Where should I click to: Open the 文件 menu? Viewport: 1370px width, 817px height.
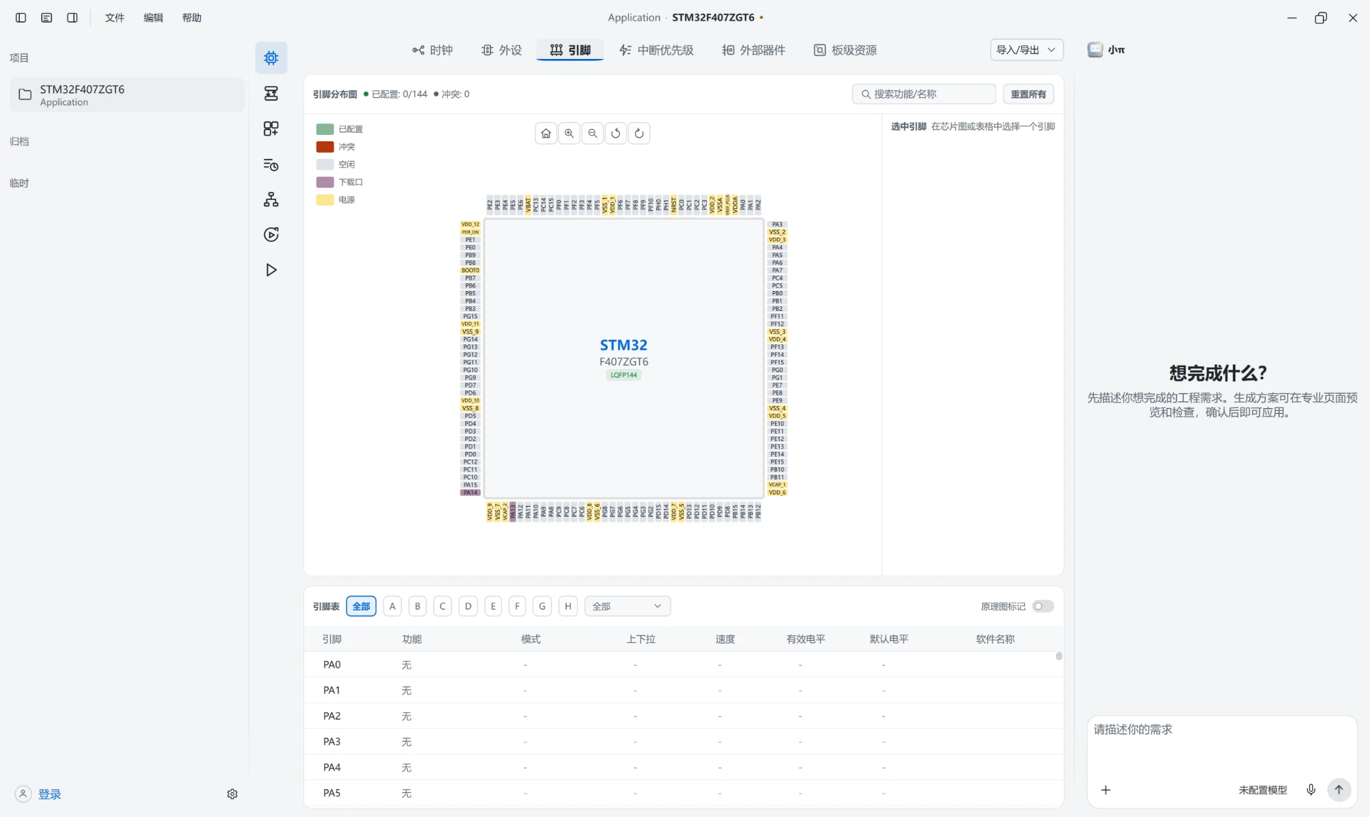click(114, 18)
